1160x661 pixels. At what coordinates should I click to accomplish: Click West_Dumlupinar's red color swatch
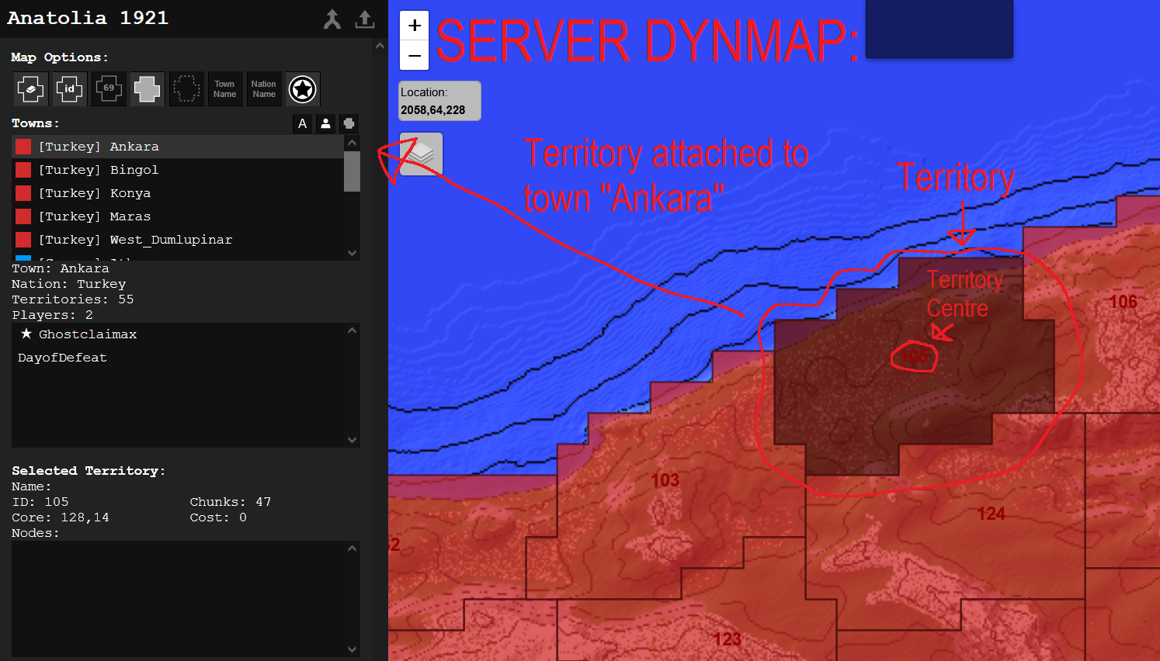tap(23, 240)
